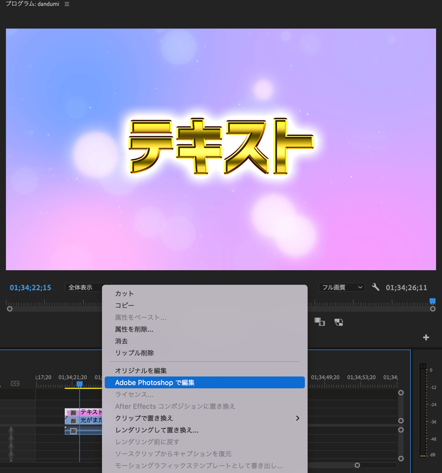Screen dimensions: 442x473
Task: Click the fx badge on テキスト clip
Action: [74, 413]
